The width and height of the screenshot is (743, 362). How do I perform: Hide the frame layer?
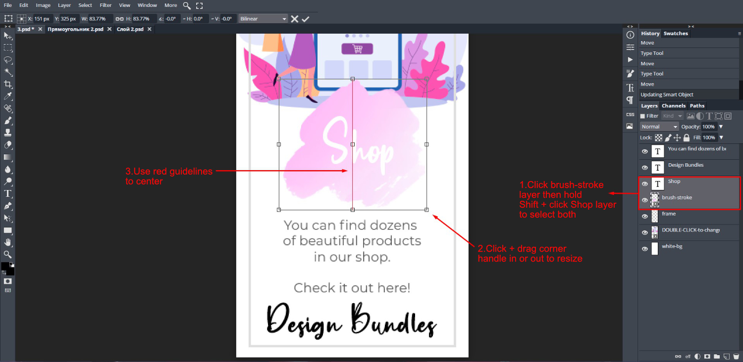(644, 217)
